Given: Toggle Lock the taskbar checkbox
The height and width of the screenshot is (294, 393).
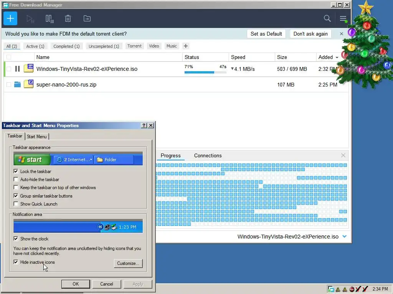Looking at the screenshot, I should coord(16,171).
